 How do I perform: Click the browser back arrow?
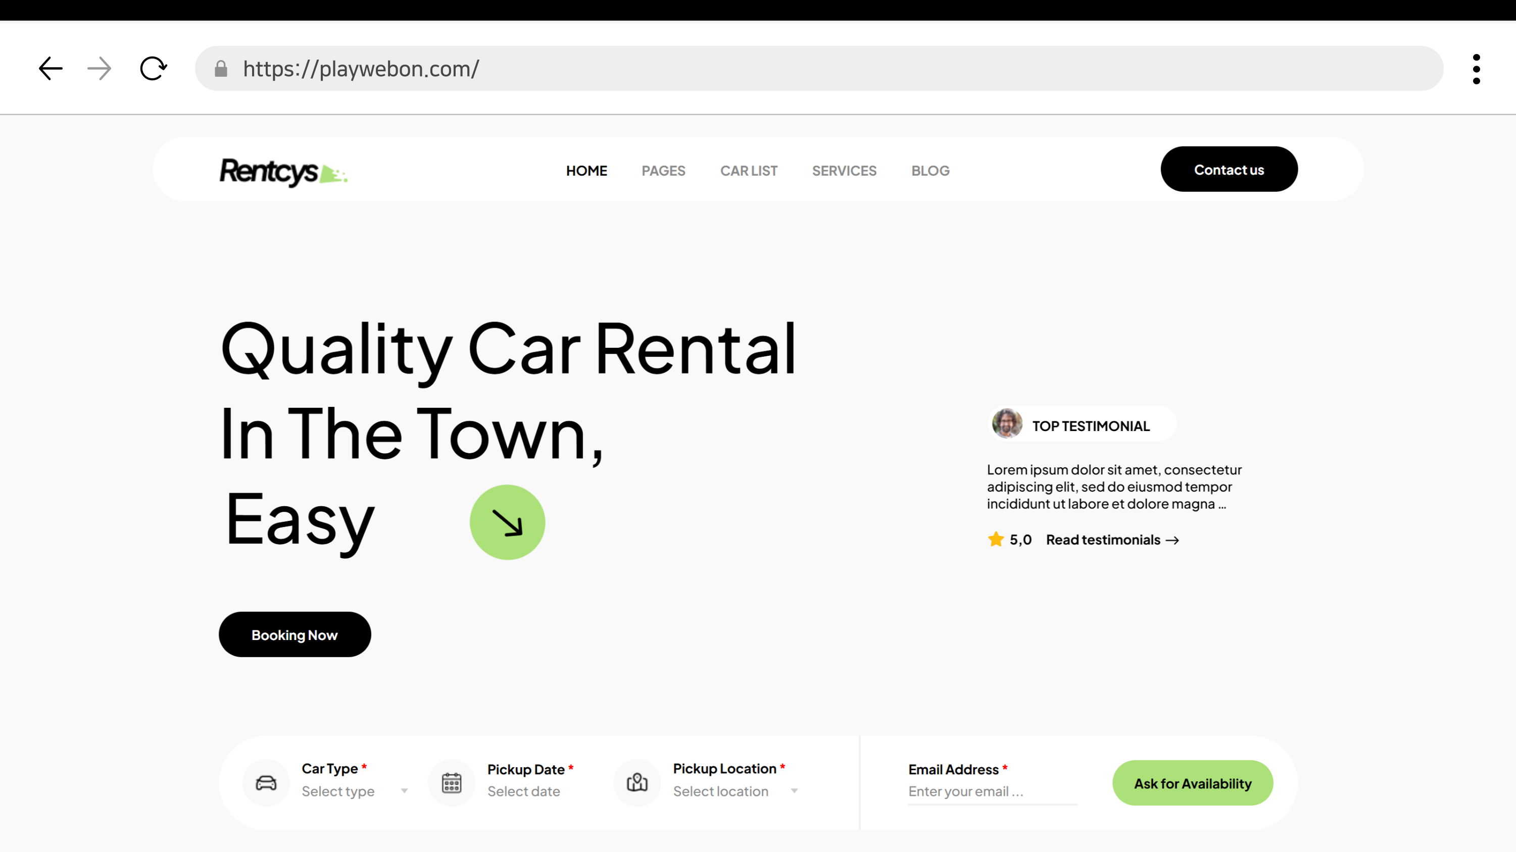click(x=51, y=69)
